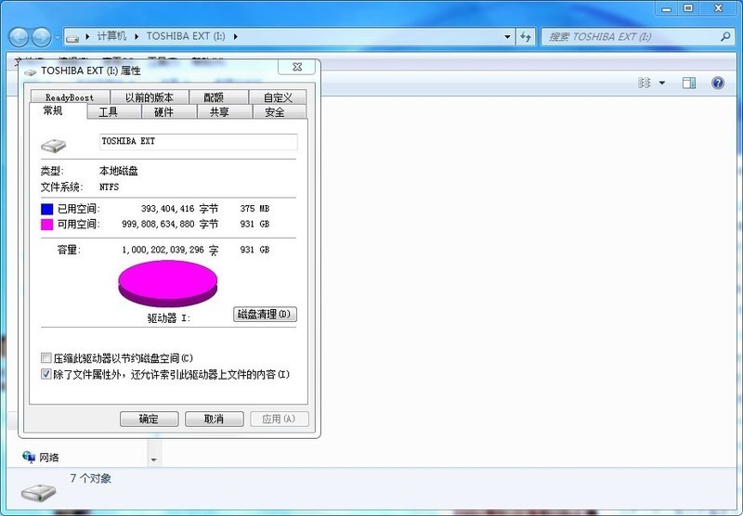
Task: Click the drive icon in details pane
Action: tap(38, 494)
